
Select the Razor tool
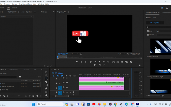(x=46, y=82)
